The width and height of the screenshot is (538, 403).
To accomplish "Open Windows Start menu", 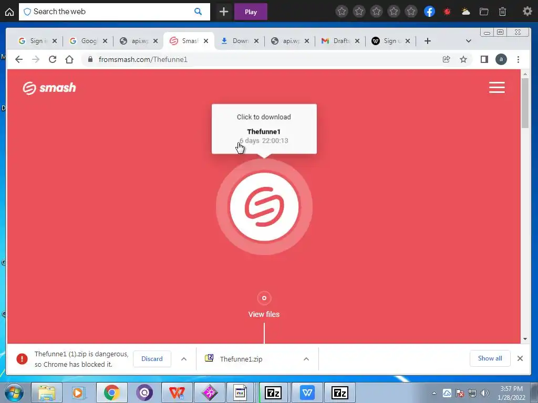I will pos(14,393).
